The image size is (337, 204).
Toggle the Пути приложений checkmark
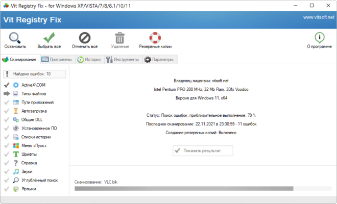7,102
